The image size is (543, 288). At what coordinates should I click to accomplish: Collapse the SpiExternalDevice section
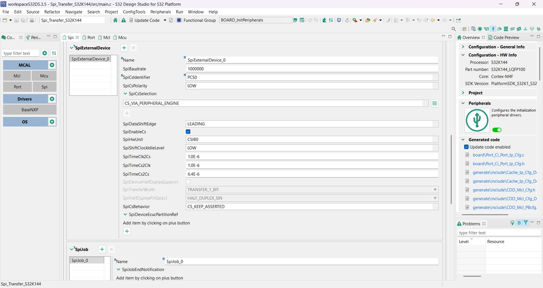72,48
